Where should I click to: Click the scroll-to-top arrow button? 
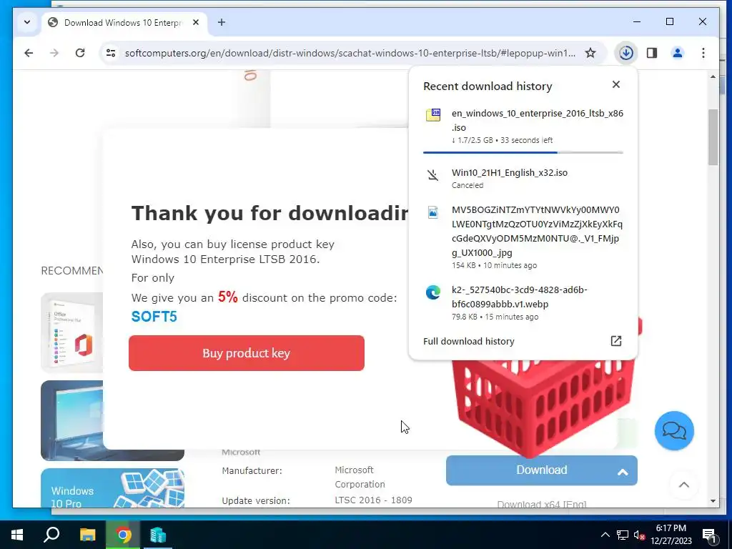(684, 485)
